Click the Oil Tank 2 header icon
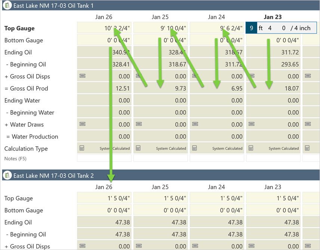The width and height of the screenshot is (320, 250). [7, 175]
